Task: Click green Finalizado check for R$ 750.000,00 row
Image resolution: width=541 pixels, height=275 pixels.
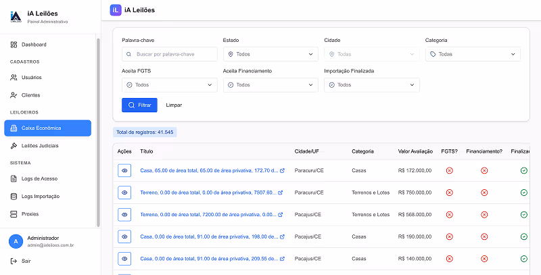Action: [x=523, y=193]
